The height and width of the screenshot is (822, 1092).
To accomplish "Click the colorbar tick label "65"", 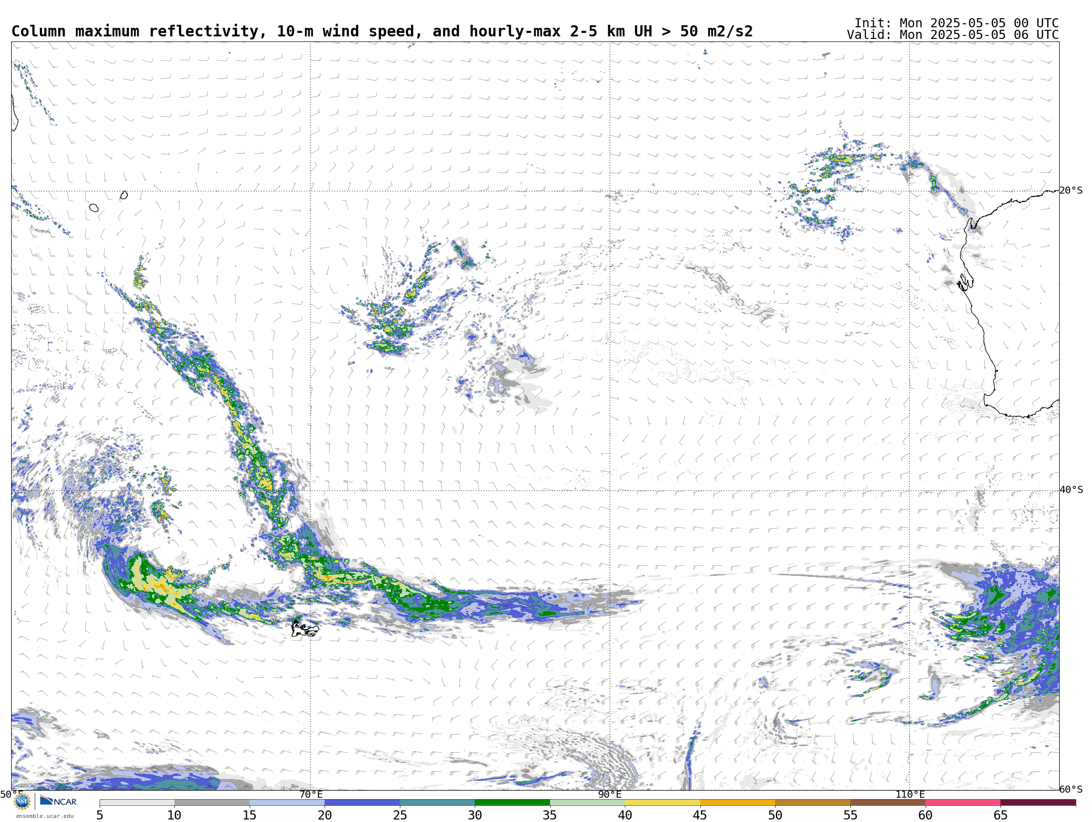I will pos(1000,815).
